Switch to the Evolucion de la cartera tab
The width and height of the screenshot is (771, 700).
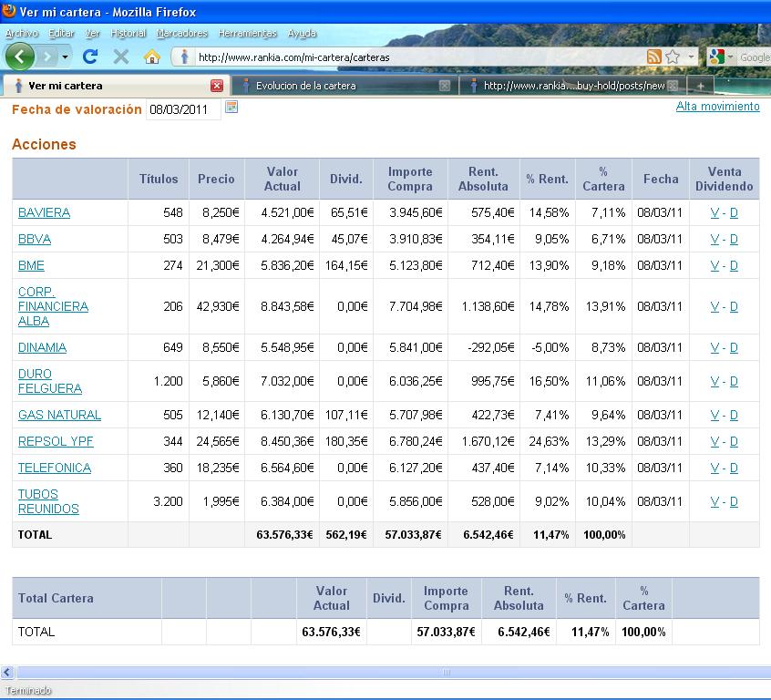tap(305, 86)
